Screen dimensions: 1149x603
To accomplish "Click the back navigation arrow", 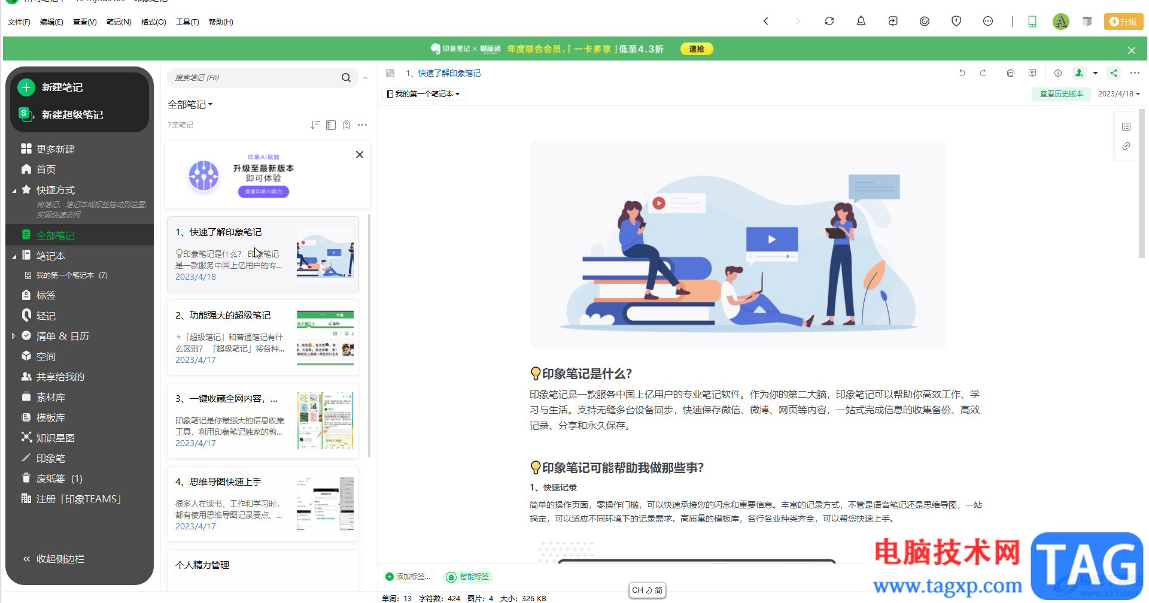I will [x=765, y=22].
